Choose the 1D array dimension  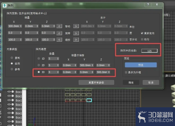(x=39, y=59)
